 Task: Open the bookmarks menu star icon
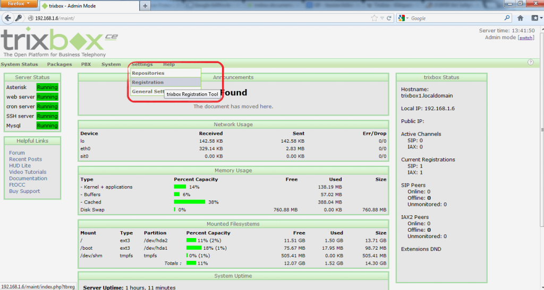[x=537, y=18]
